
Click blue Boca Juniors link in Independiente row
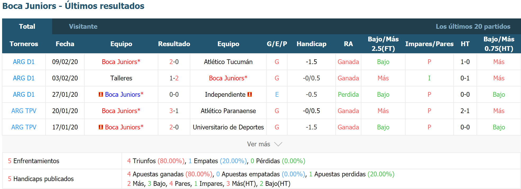pos(124,94)
